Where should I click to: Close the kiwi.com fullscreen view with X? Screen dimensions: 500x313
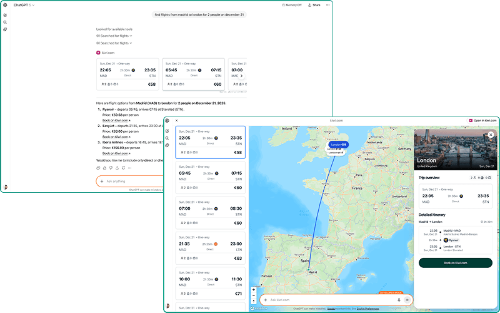tap(177, 121)
